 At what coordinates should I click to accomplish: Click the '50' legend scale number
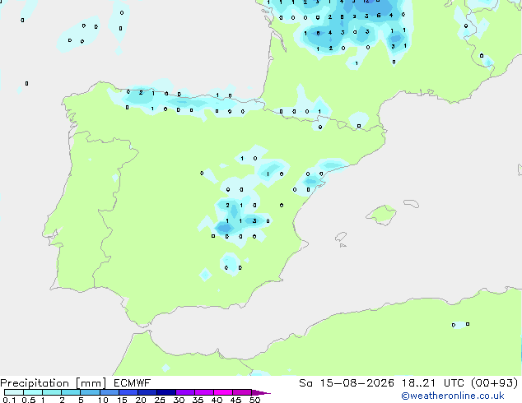[254, 400]
